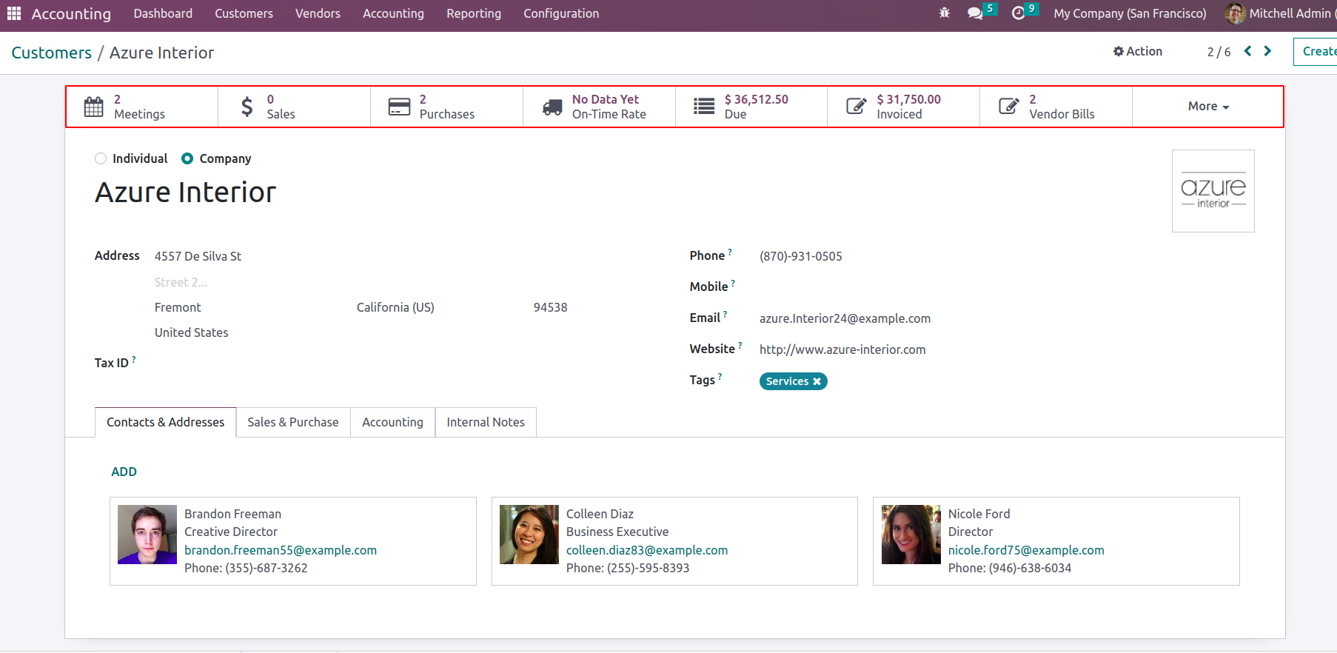
Task: Switch to Contacts & Addresses tab
Action: click(x=166, y=422)
